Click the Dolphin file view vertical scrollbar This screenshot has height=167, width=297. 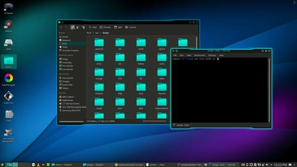(x=197, y=42)
